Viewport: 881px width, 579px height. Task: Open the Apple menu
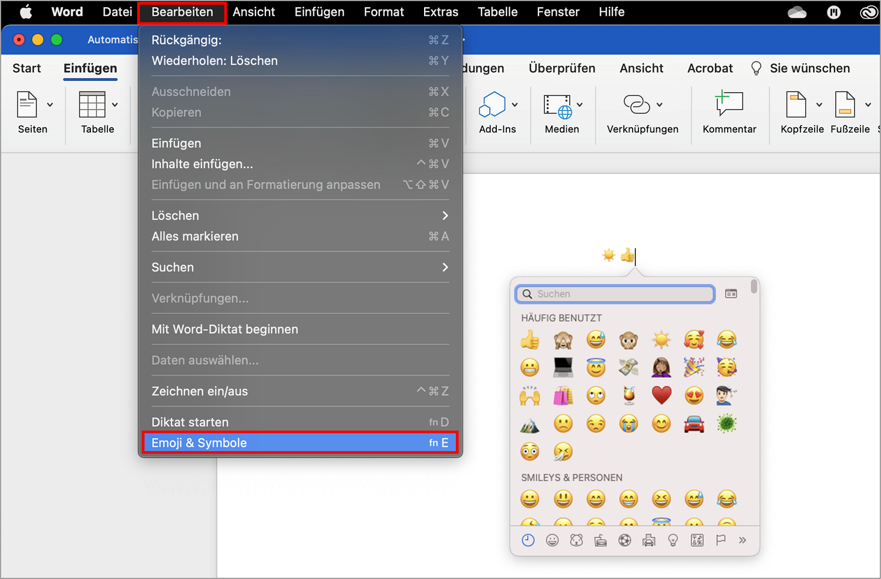point(26,12)
